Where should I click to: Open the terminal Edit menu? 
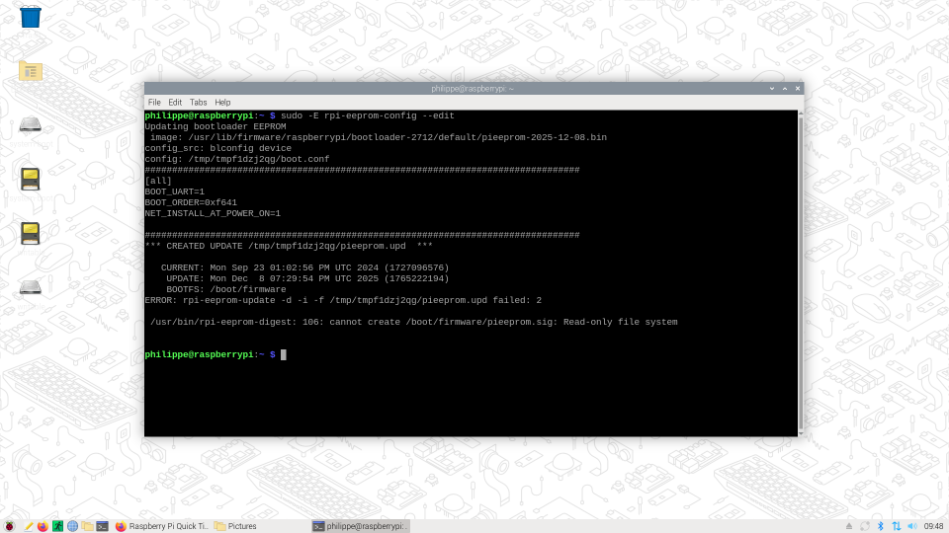pos(175,102)
